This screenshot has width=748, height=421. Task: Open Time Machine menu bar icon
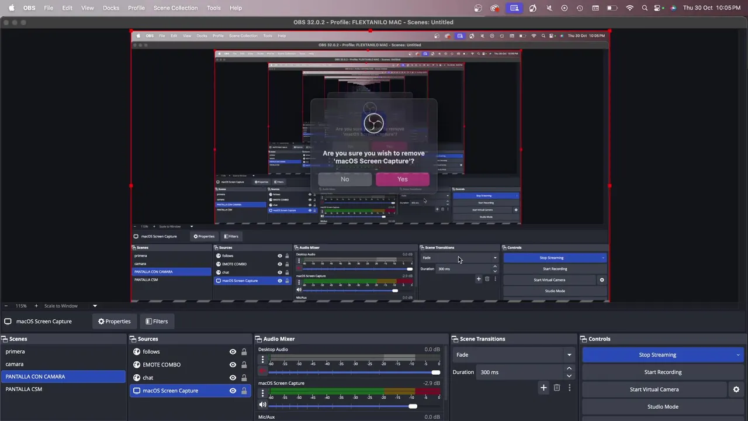[x=580, y=8]
